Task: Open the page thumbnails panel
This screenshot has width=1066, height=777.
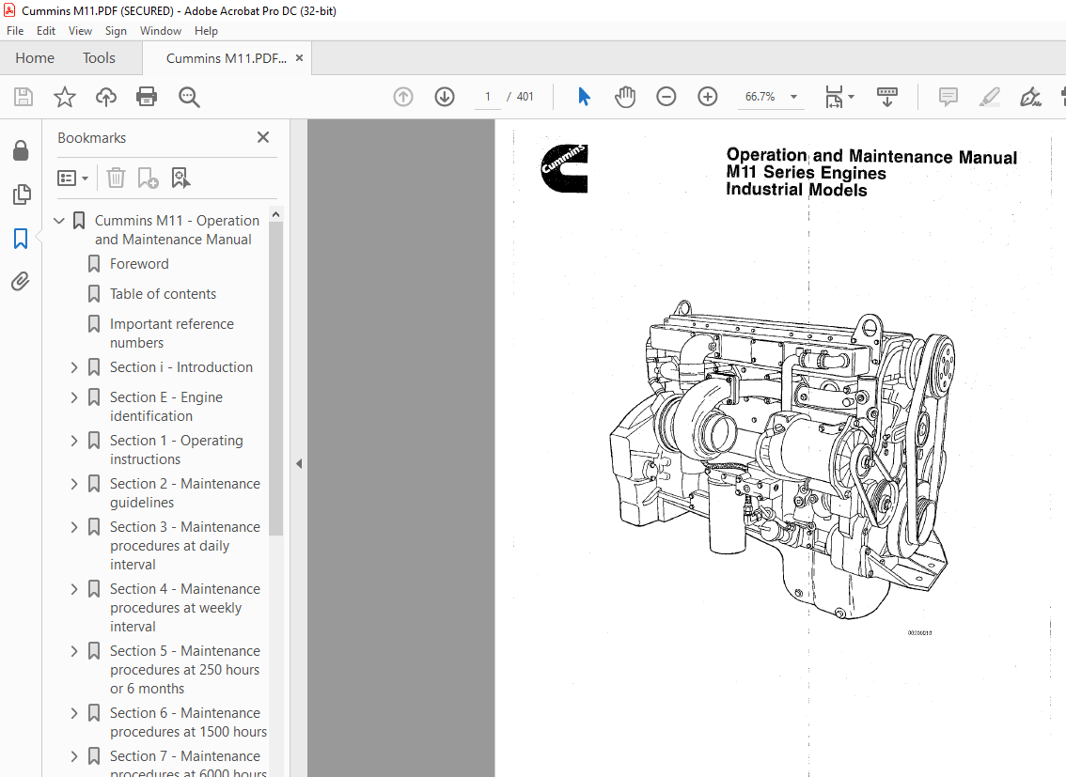Action: point(21,194)
